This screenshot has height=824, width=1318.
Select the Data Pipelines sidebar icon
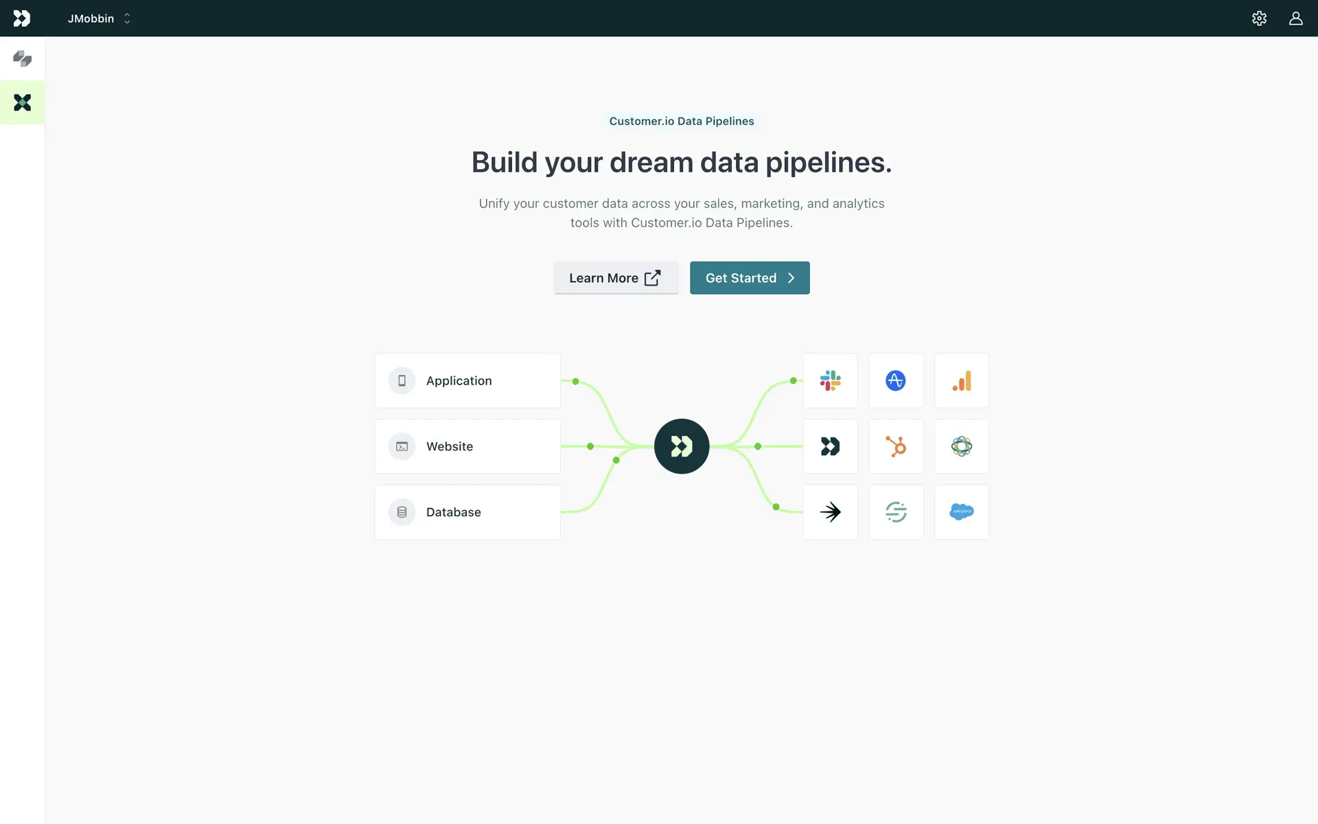tap(22, 103)
